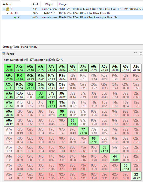Click the A2s +0.00 cell

point(136,68)
